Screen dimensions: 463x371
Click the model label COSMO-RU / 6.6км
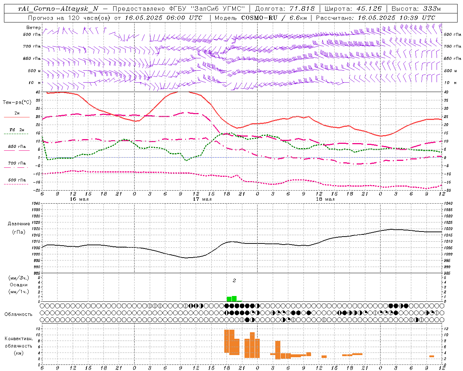(x=273, y=18)
